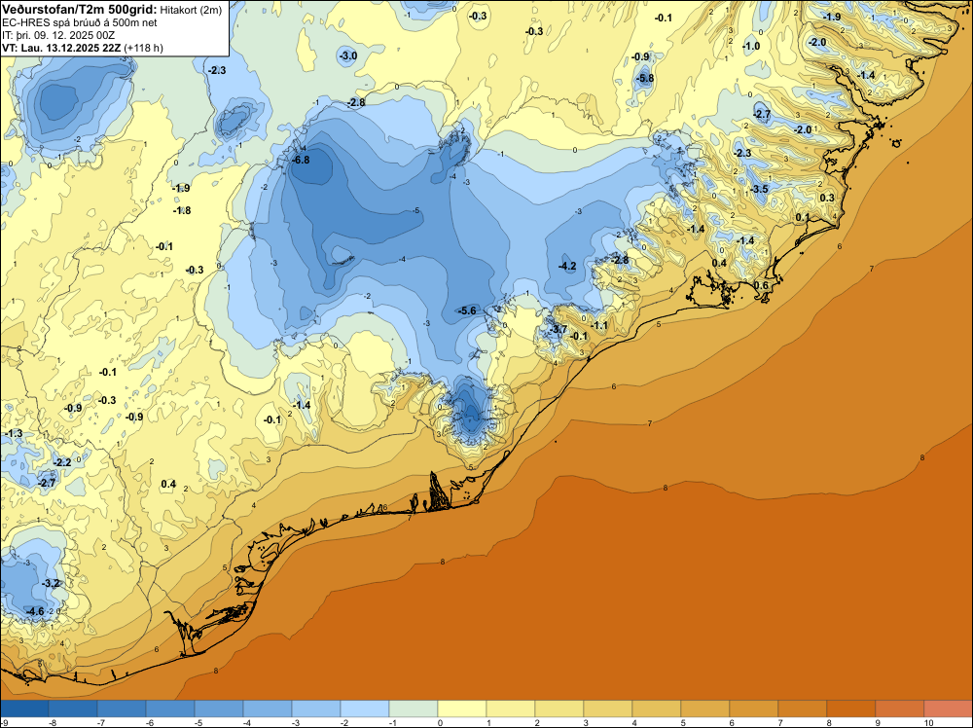Select the -4.2 temperature value label
Image resolution: width=973 pixels, height=728 pixels.
pos(567,267)
